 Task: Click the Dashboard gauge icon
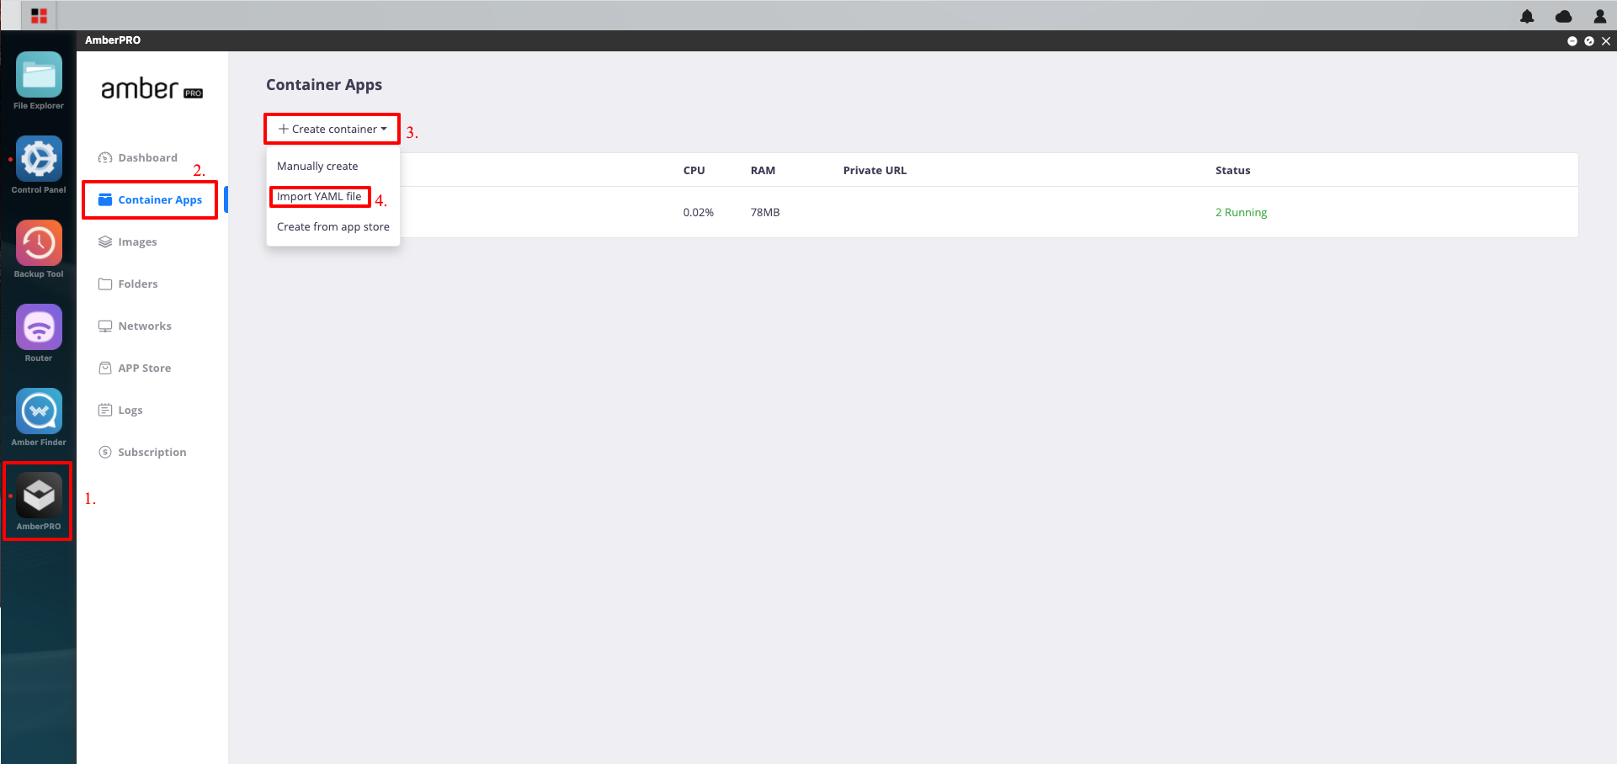[x=105, y=157]
